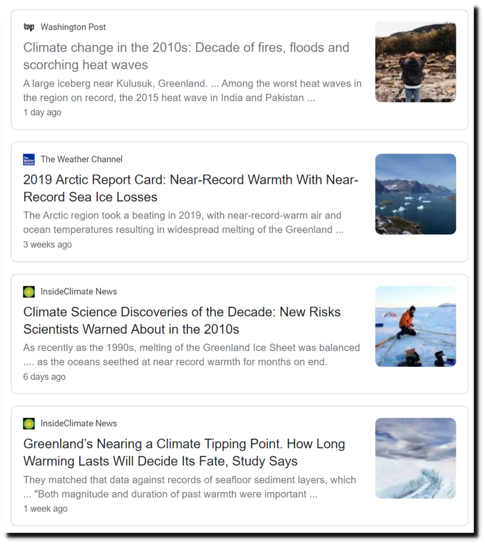Click snippet about seafloor sediment layers
This screenshot has height=544, width=485.
tap(190, 487)
